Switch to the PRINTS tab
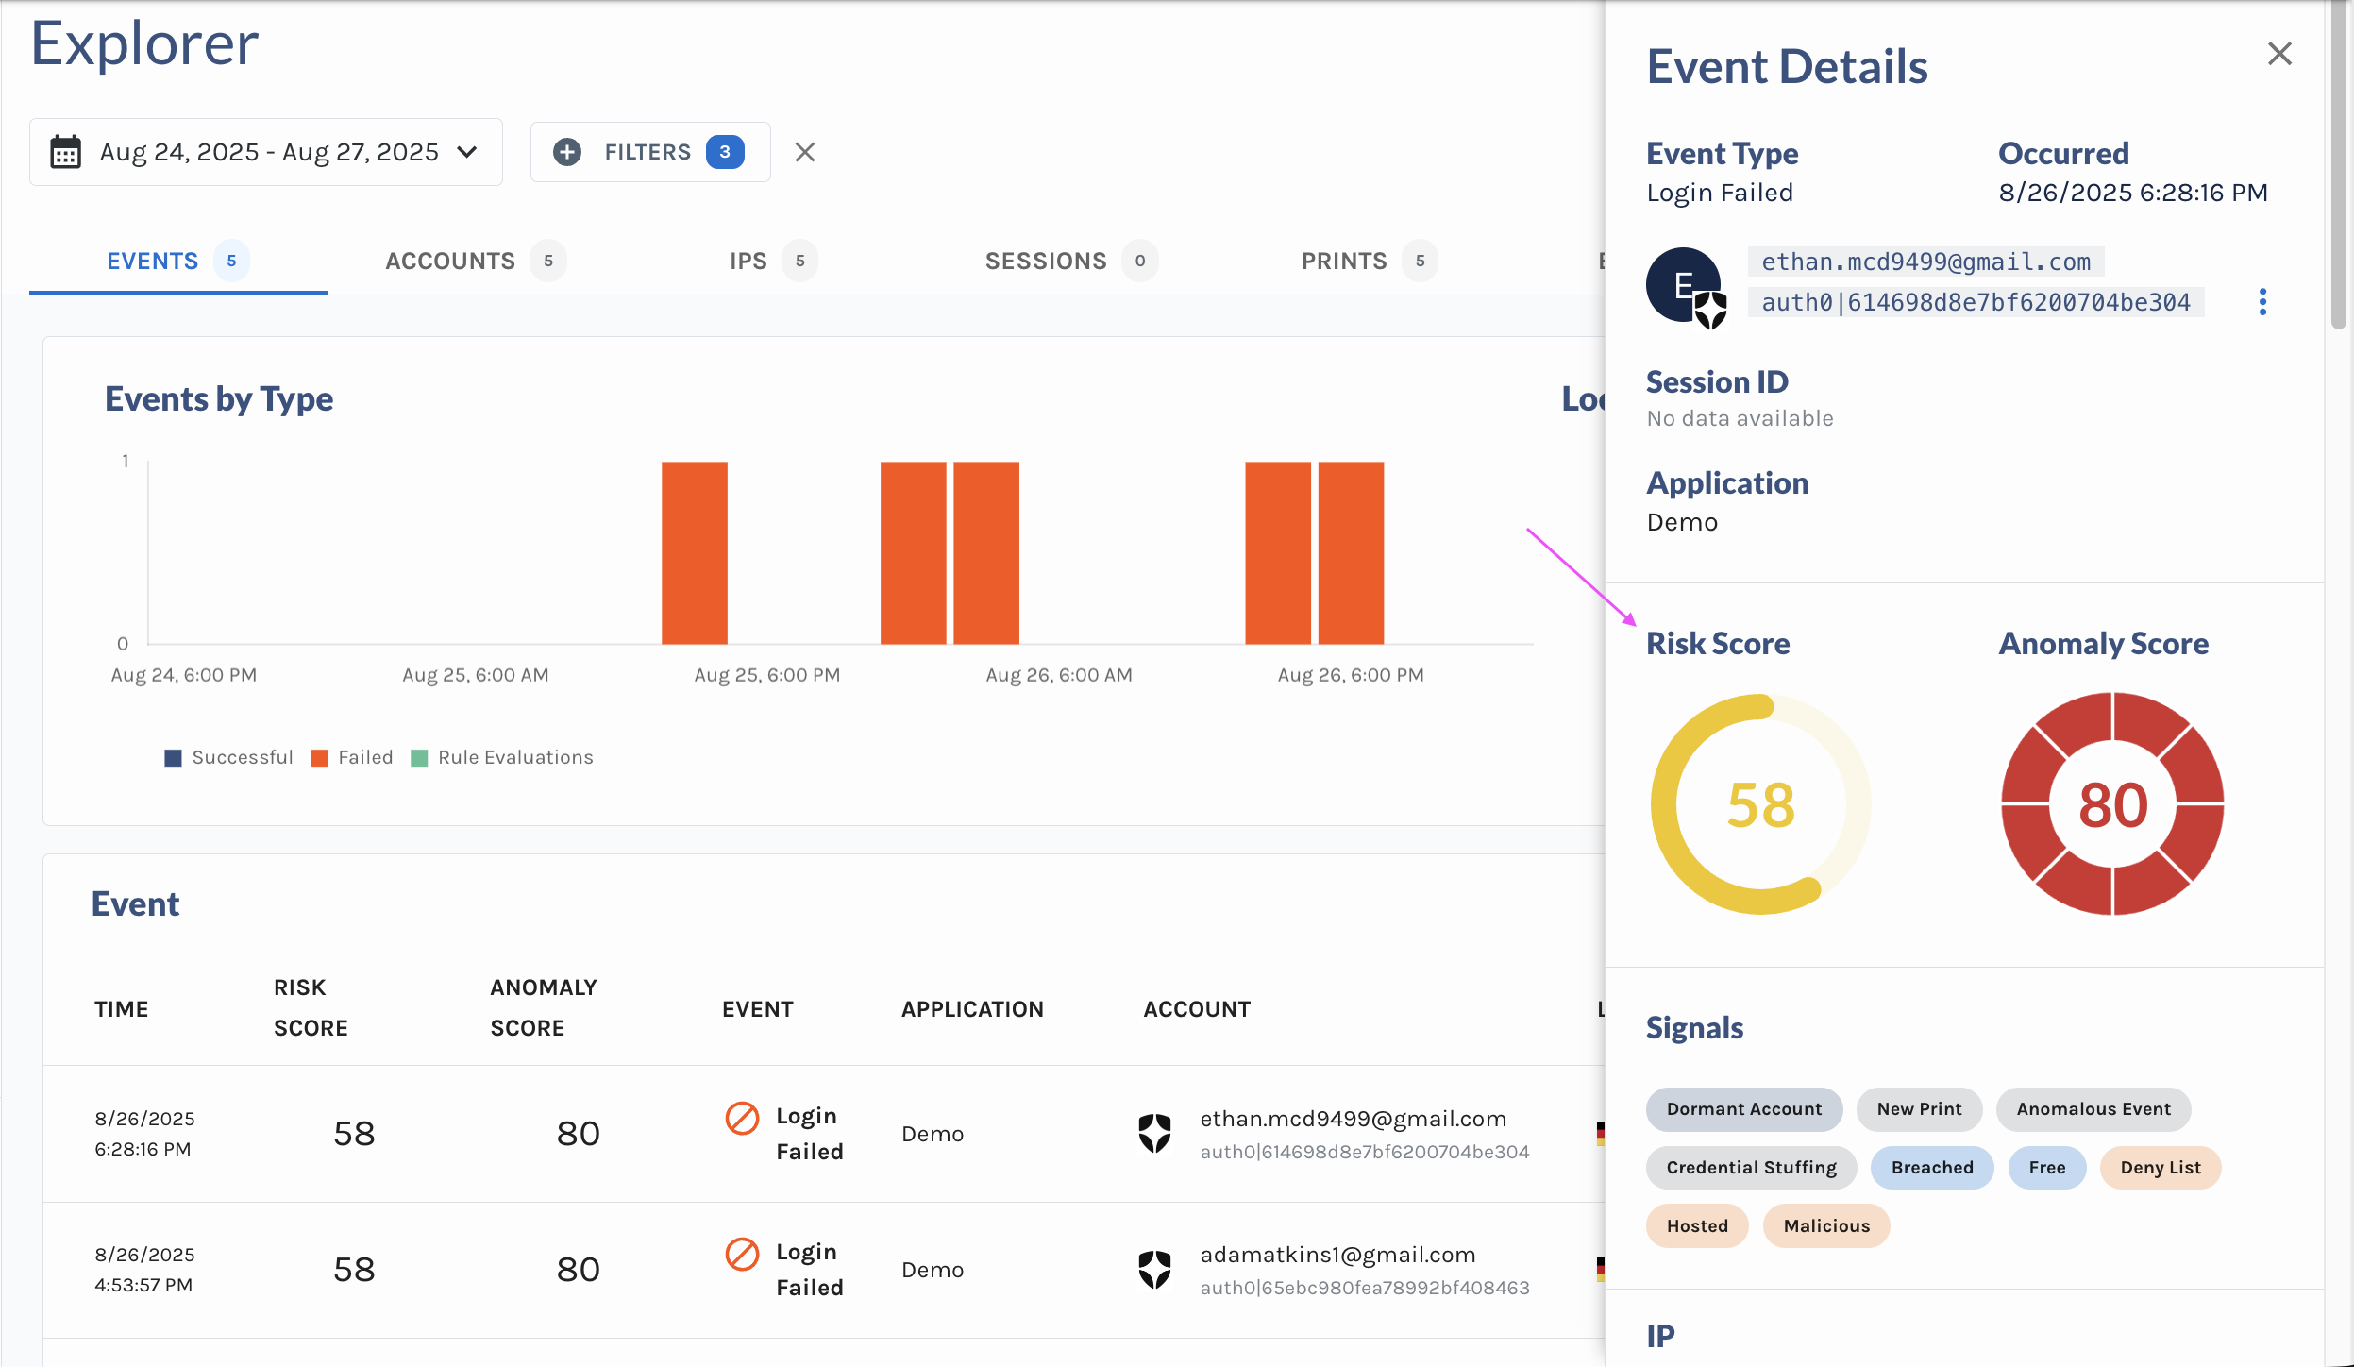 [1344, 262]
